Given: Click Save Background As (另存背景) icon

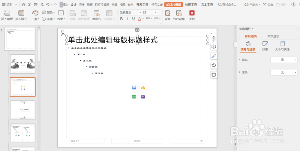Looking at the screenshot, I should 179,13.
